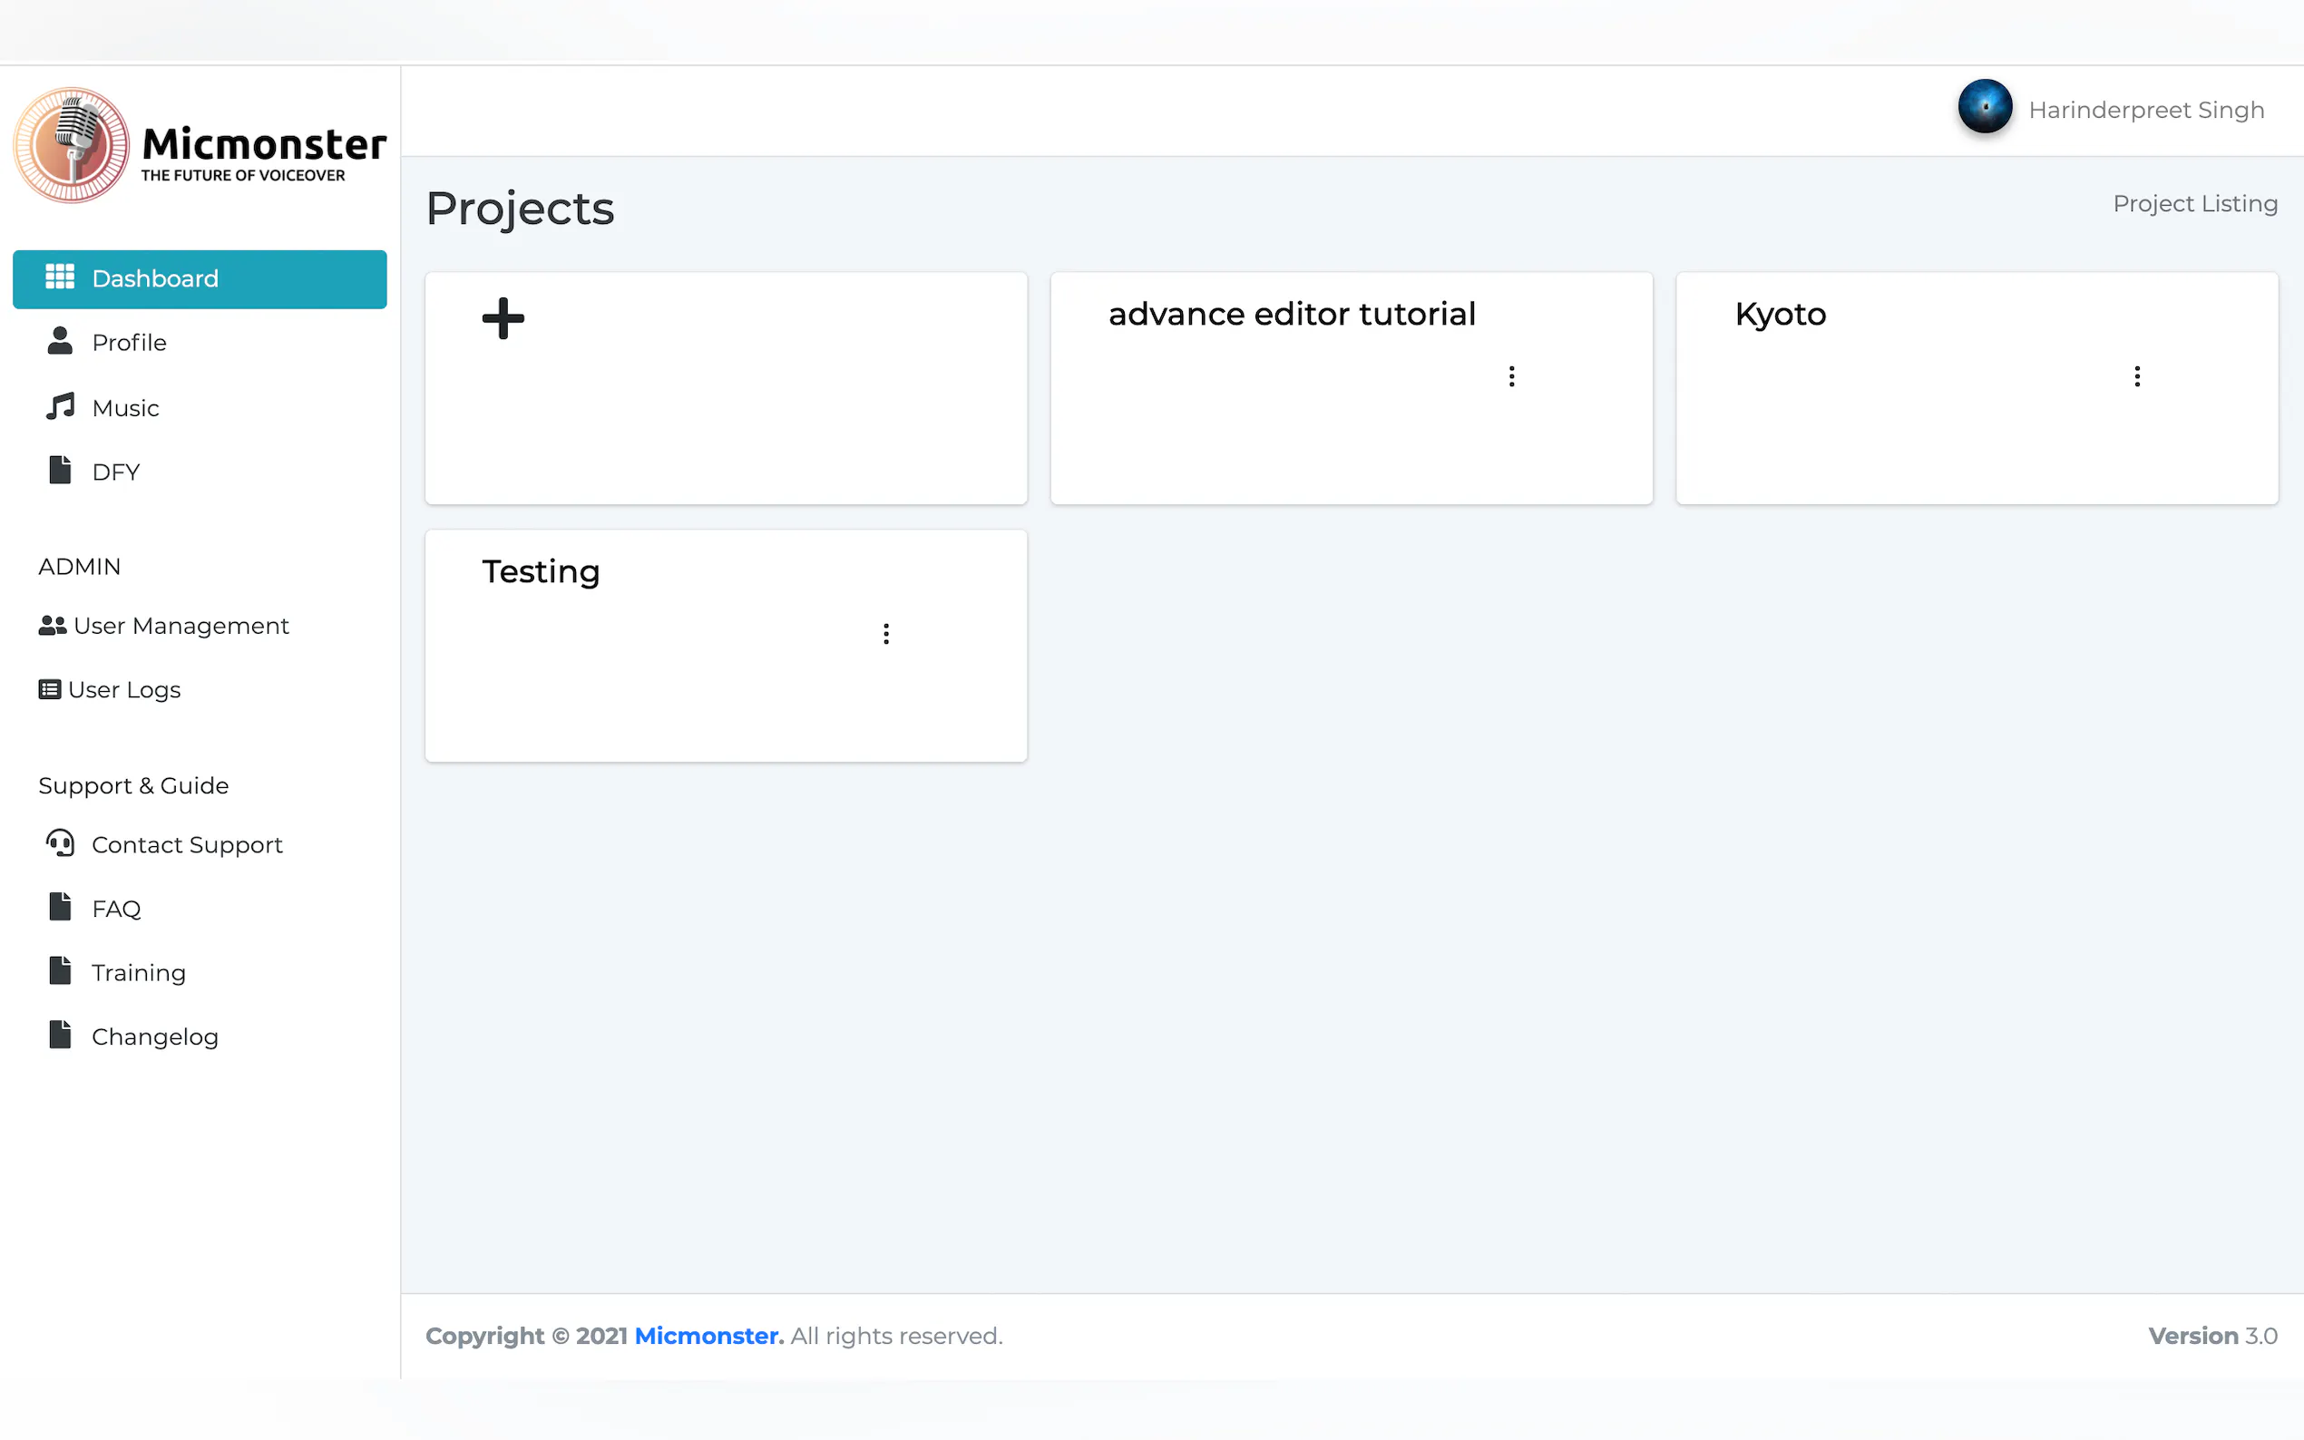Click the Micmonster footer link
The width and height of the screenshot is (2304, 1440).
click(708, 1335)
